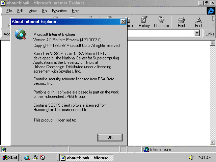Minimize the Internet Explorer window

201,3
